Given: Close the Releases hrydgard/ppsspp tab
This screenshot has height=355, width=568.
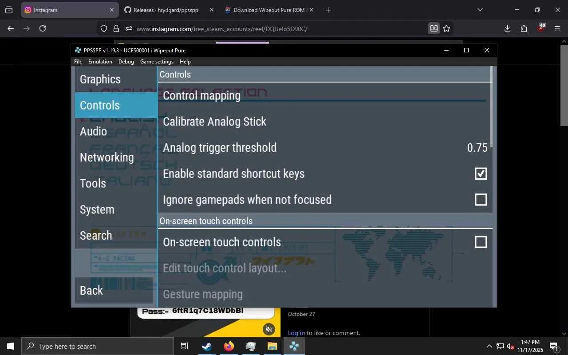Looking at the screenshot, I should coord(211,10).
